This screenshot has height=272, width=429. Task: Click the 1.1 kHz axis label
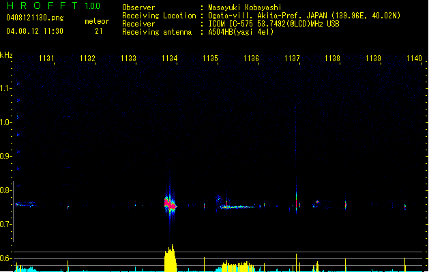pyautogui.click(x=5, y=88)
